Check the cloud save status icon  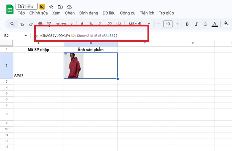(69, 7)
